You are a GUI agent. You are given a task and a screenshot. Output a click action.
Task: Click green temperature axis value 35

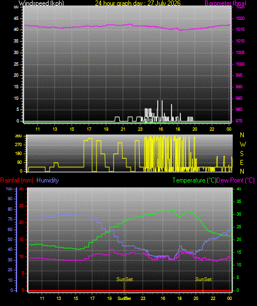239,201
